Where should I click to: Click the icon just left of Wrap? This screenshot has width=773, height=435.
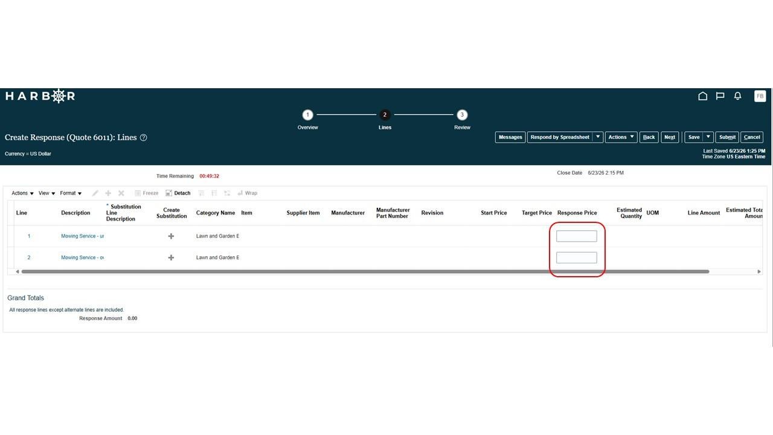(227, 193)
